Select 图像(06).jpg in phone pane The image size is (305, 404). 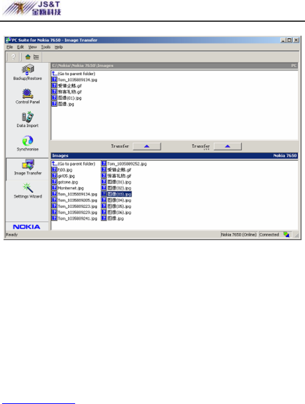116,212
